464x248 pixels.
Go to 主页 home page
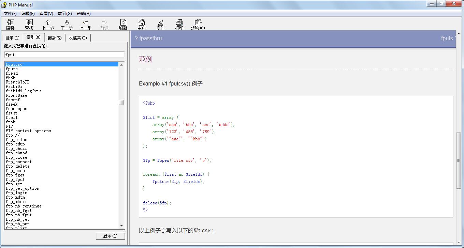click(x=142, y=25)
